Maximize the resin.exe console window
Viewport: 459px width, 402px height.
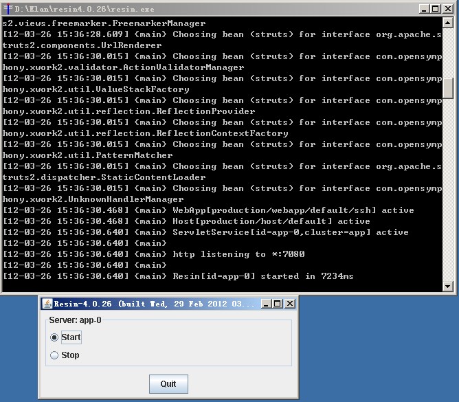tap(436, 9)
